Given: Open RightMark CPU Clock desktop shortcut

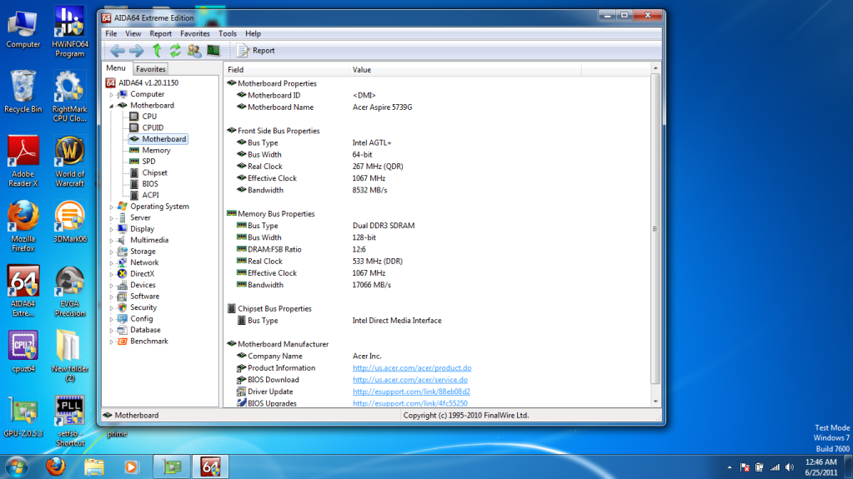Looking at the screenshot, I should point(70,97).
